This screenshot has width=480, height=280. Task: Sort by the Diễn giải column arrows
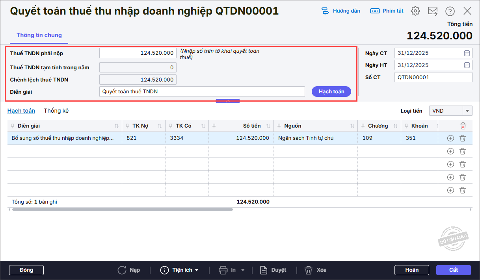pos(117,126)
